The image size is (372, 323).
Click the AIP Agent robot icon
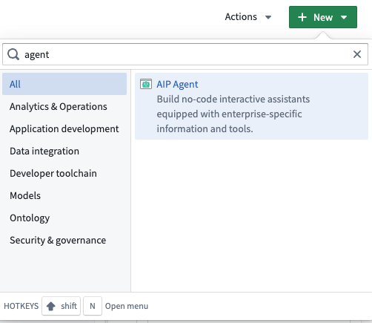[146, 84]
